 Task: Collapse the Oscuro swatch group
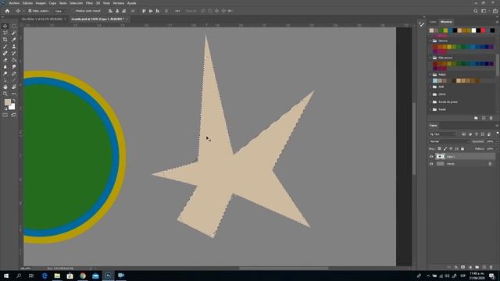(430, 41)
